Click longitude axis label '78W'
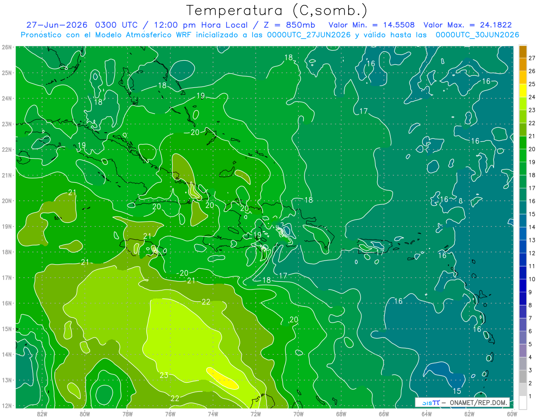Viewport: 544px width, 420px height. coord(127,414)
